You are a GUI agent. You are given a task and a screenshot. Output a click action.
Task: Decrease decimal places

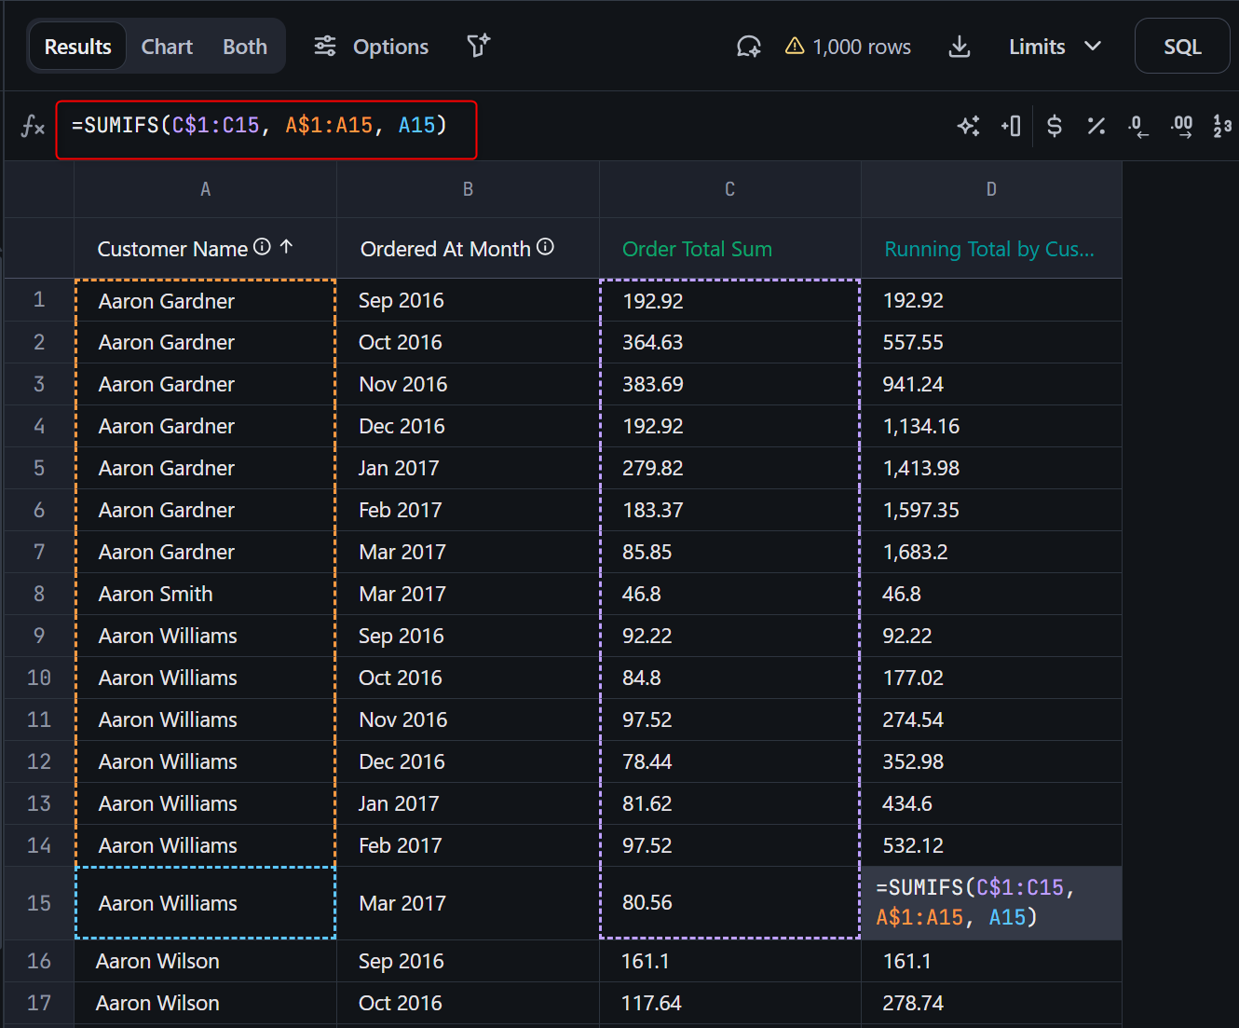1137,126
